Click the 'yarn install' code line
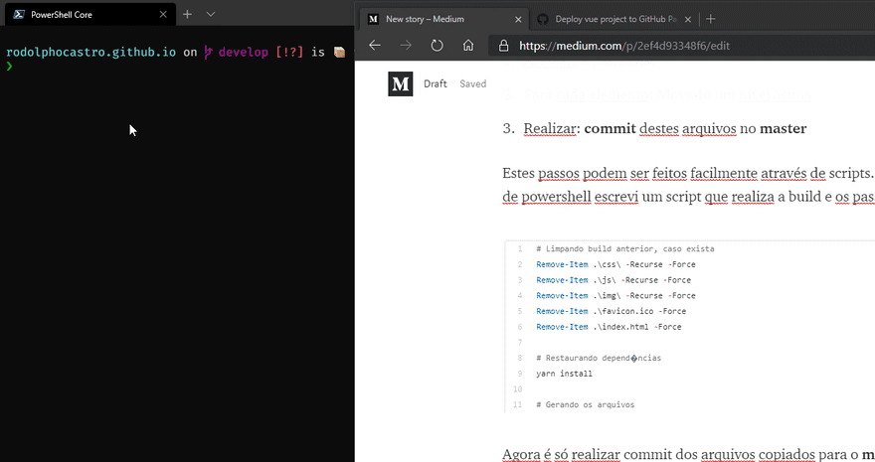This screenshot has height=462, width=875. (564, 374)
